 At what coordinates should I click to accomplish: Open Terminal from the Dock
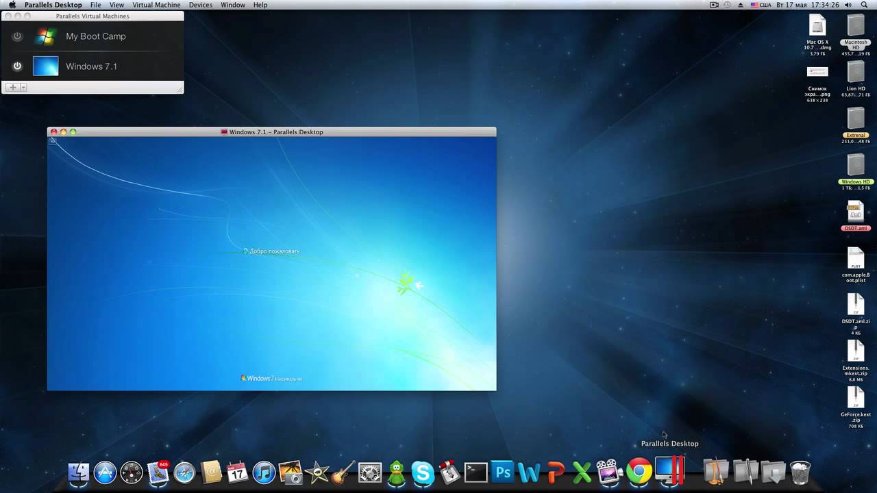tap(476, 472)
